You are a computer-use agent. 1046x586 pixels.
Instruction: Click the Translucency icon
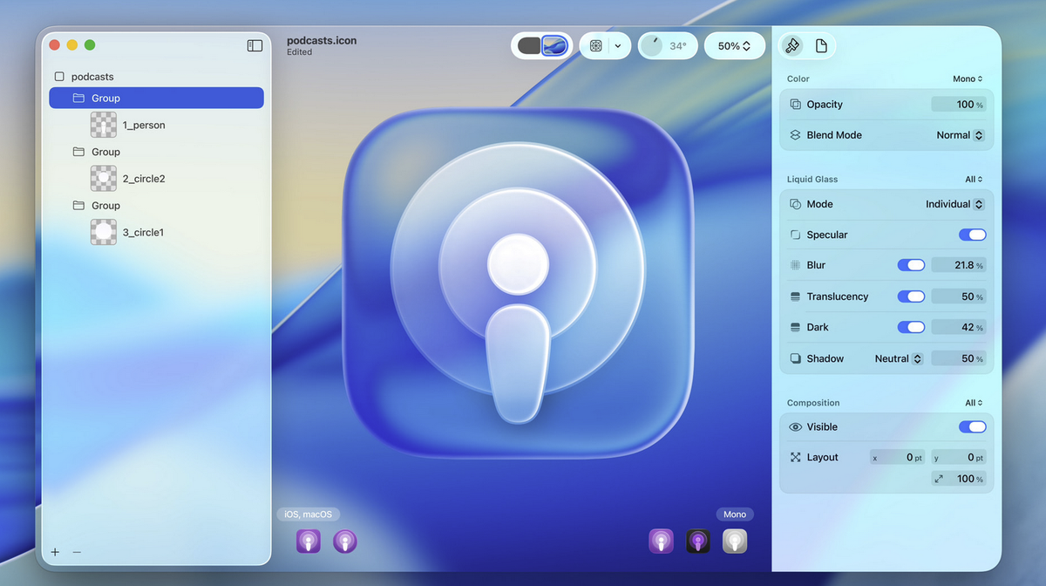795,296
